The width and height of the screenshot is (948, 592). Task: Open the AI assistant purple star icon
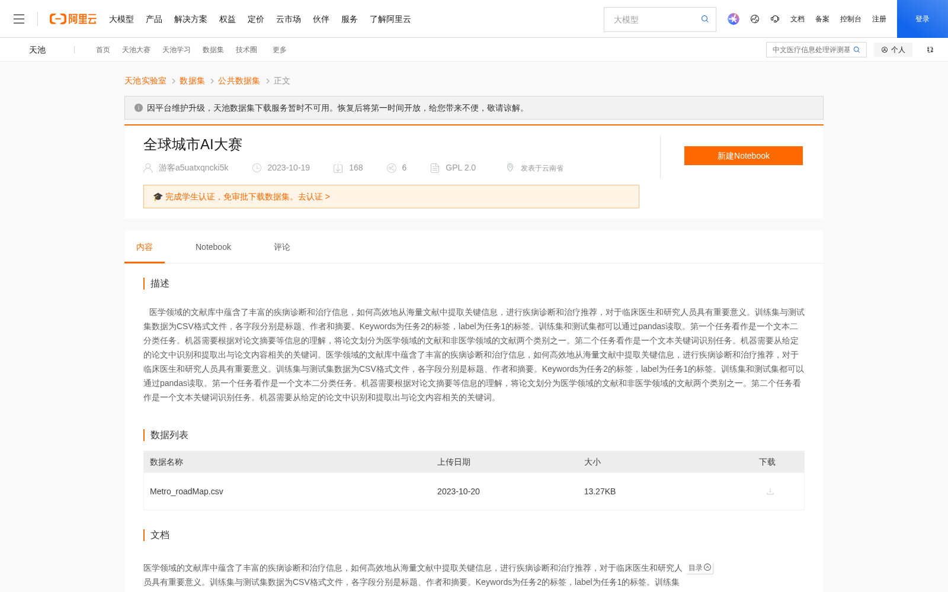[734, 19]
